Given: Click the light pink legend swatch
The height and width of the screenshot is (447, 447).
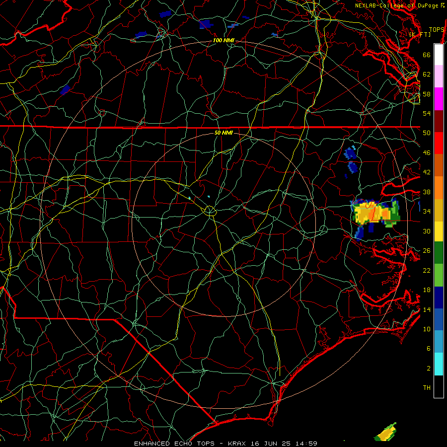Looking at the screenshot, I should 439,76.
